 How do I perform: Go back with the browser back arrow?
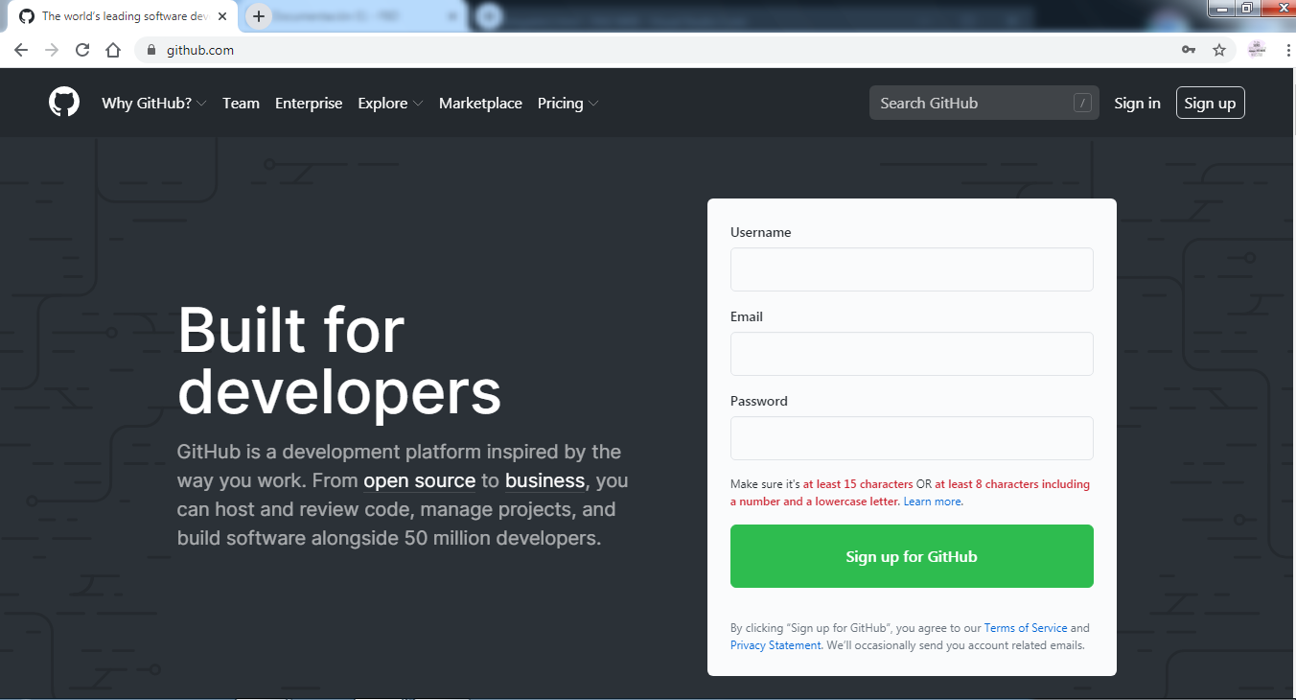coord(21,50)
